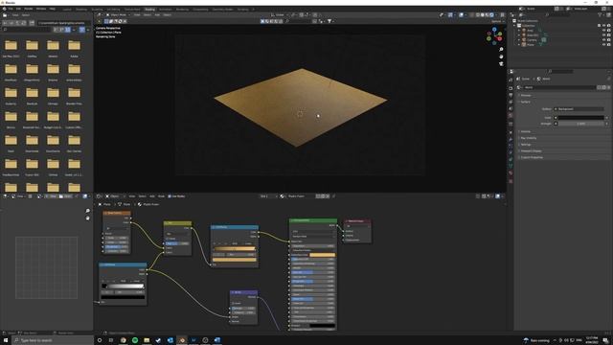Select solid viewport shading mode
Image resolution: width=613 pixels, height=345 pixels.
tap(483, 15)
